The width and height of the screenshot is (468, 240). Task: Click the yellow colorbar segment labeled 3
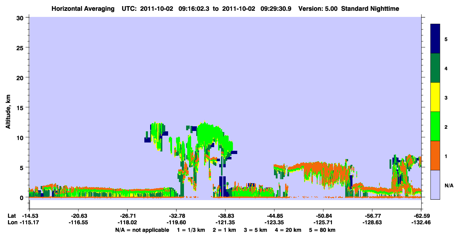pos(435,97)
